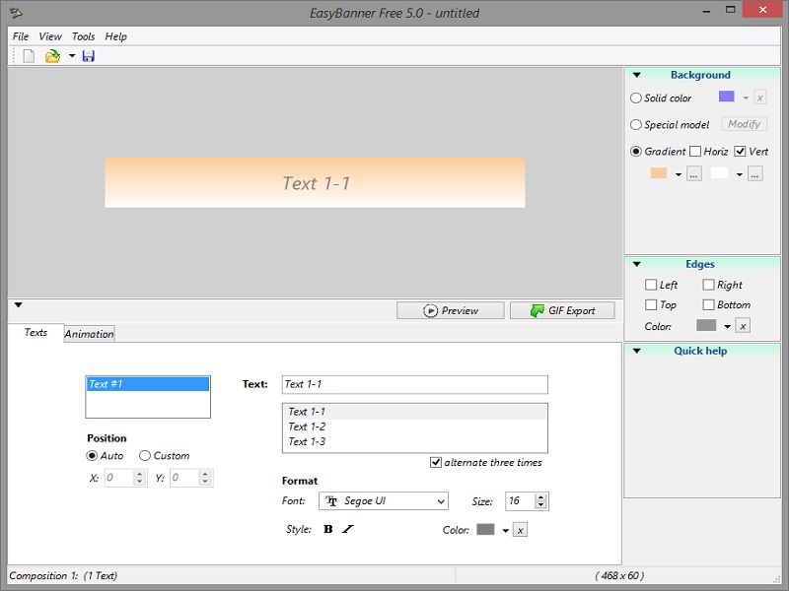
Task: Click the Preview button
Action: pyautogui.click(x=451, y=310)
